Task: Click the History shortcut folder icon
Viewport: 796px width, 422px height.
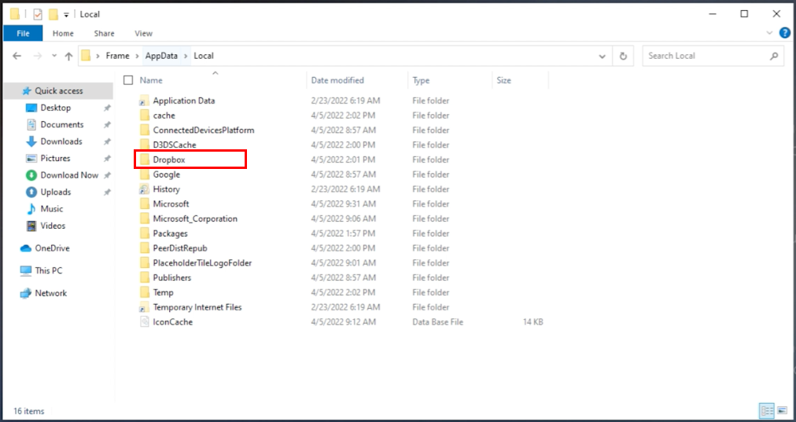Action: (x=145, y=189)
